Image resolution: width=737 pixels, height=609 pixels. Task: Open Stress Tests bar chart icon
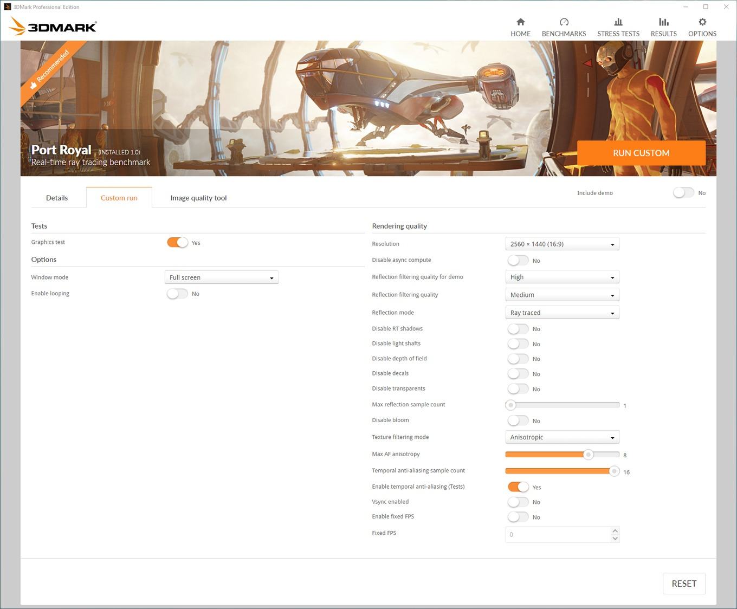[618, 22]
